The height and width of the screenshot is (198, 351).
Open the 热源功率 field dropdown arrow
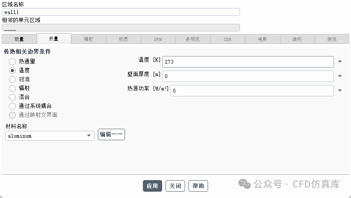pos(340,91)
